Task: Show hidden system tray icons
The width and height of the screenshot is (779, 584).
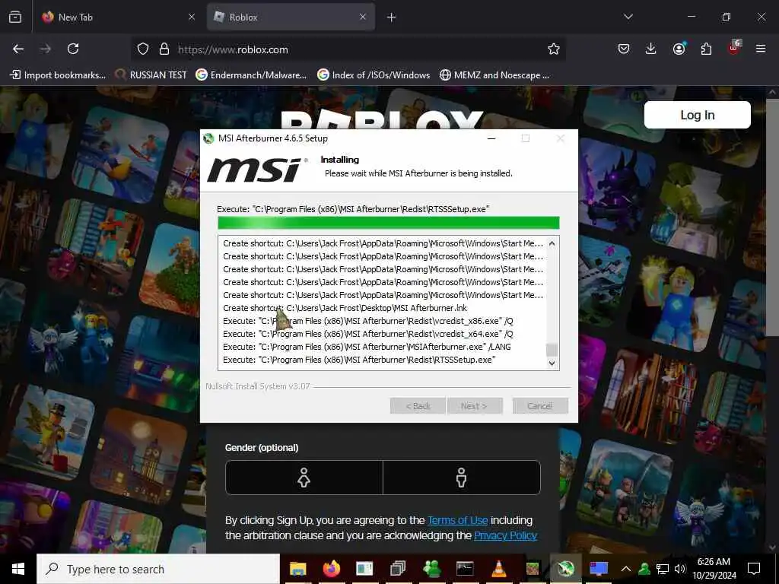Action: click(626, 569)
